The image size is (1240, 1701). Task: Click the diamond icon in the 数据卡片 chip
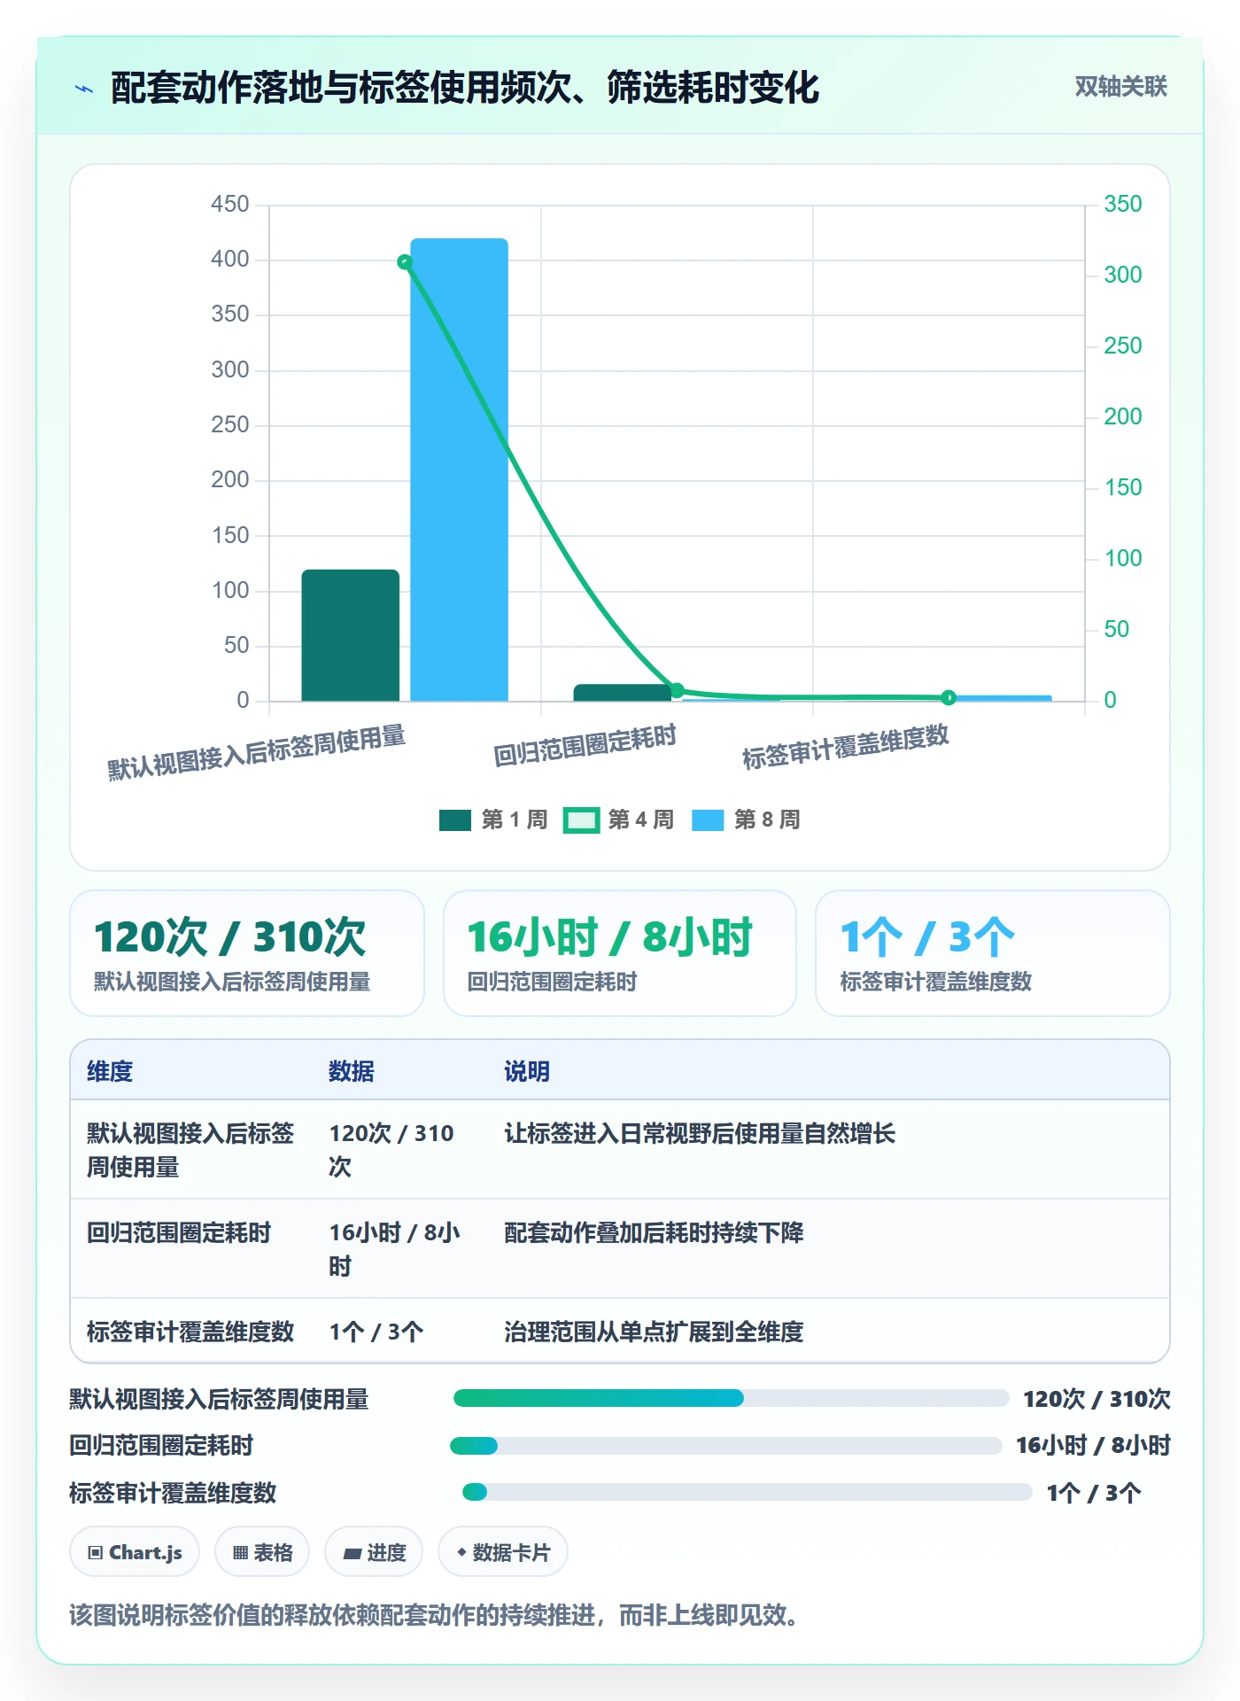(461, 1552)
